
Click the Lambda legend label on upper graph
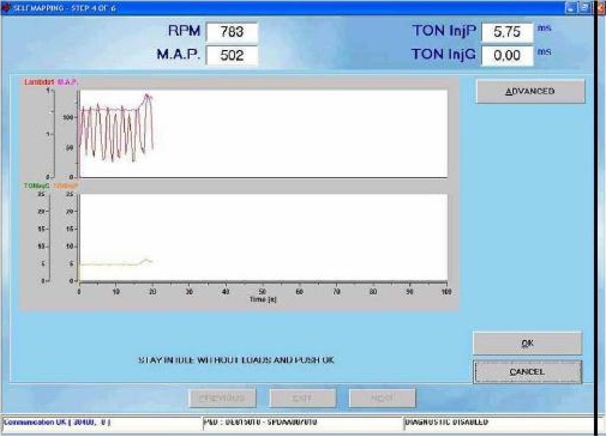click(x=39, y=82)
